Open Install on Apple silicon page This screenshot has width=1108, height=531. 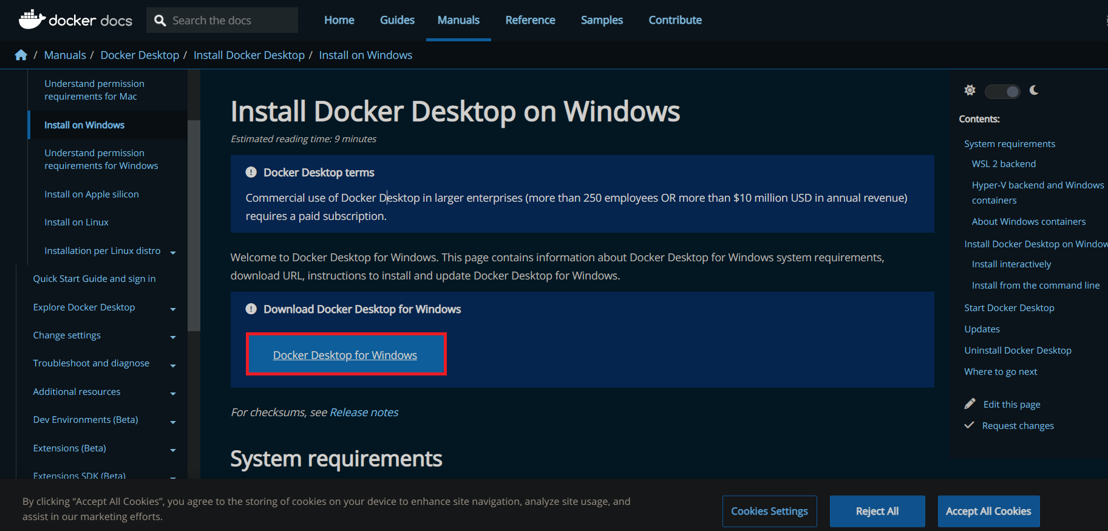click(x=92, y=194)
